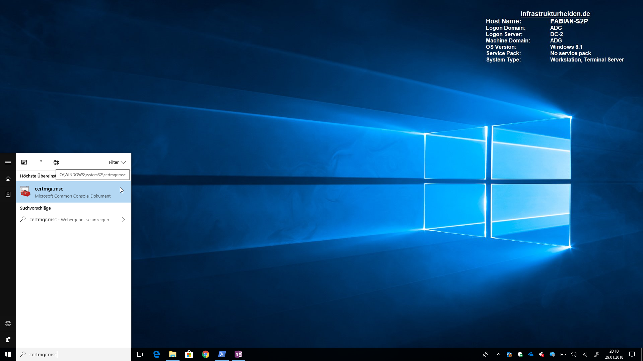
Task: Open Windows Ink Workspace pen icon
Action: (x=596, y=354)
